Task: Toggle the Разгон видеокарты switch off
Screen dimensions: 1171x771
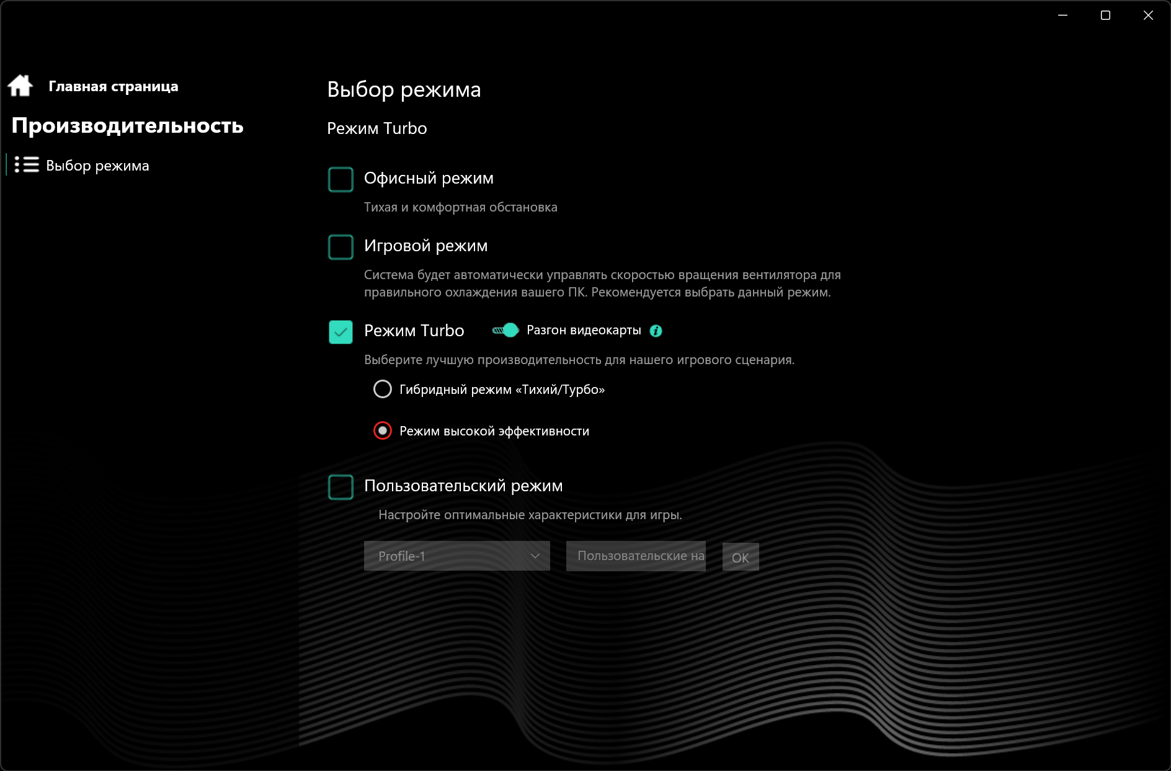Action: 505,330
